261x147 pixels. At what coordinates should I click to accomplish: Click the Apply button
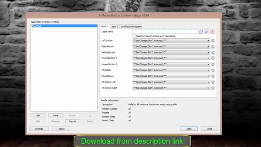click(x=189, y=129)
